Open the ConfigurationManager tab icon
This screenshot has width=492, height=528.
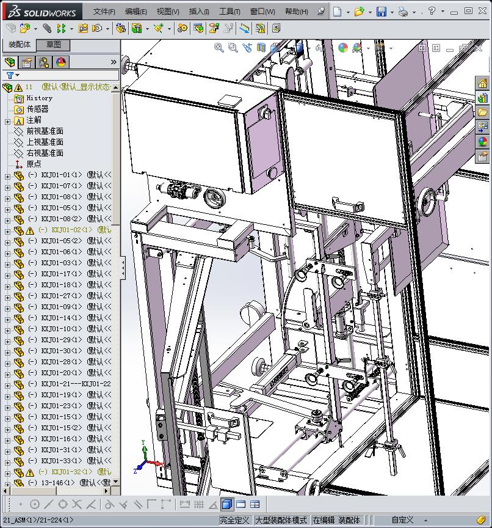tap(44, 62)
